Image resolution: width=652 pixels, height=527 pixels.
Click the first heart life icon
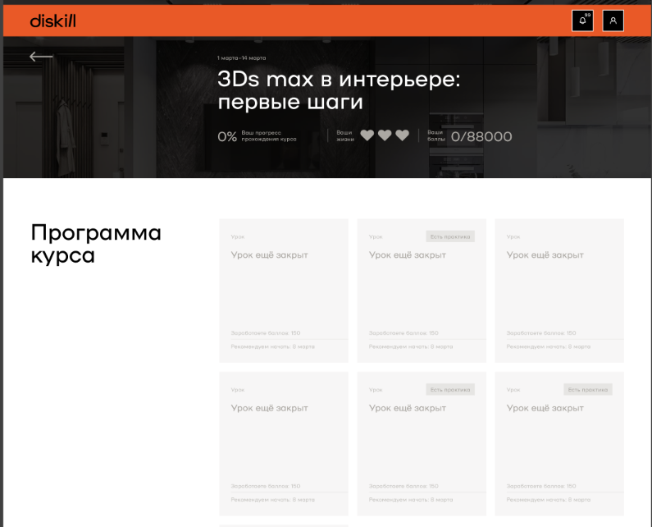(x=367, y=135)
